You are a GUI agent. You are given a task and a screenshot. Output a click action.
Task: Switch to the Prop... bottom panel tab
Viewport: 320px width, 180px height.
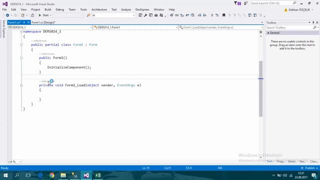tap(281, 161)
